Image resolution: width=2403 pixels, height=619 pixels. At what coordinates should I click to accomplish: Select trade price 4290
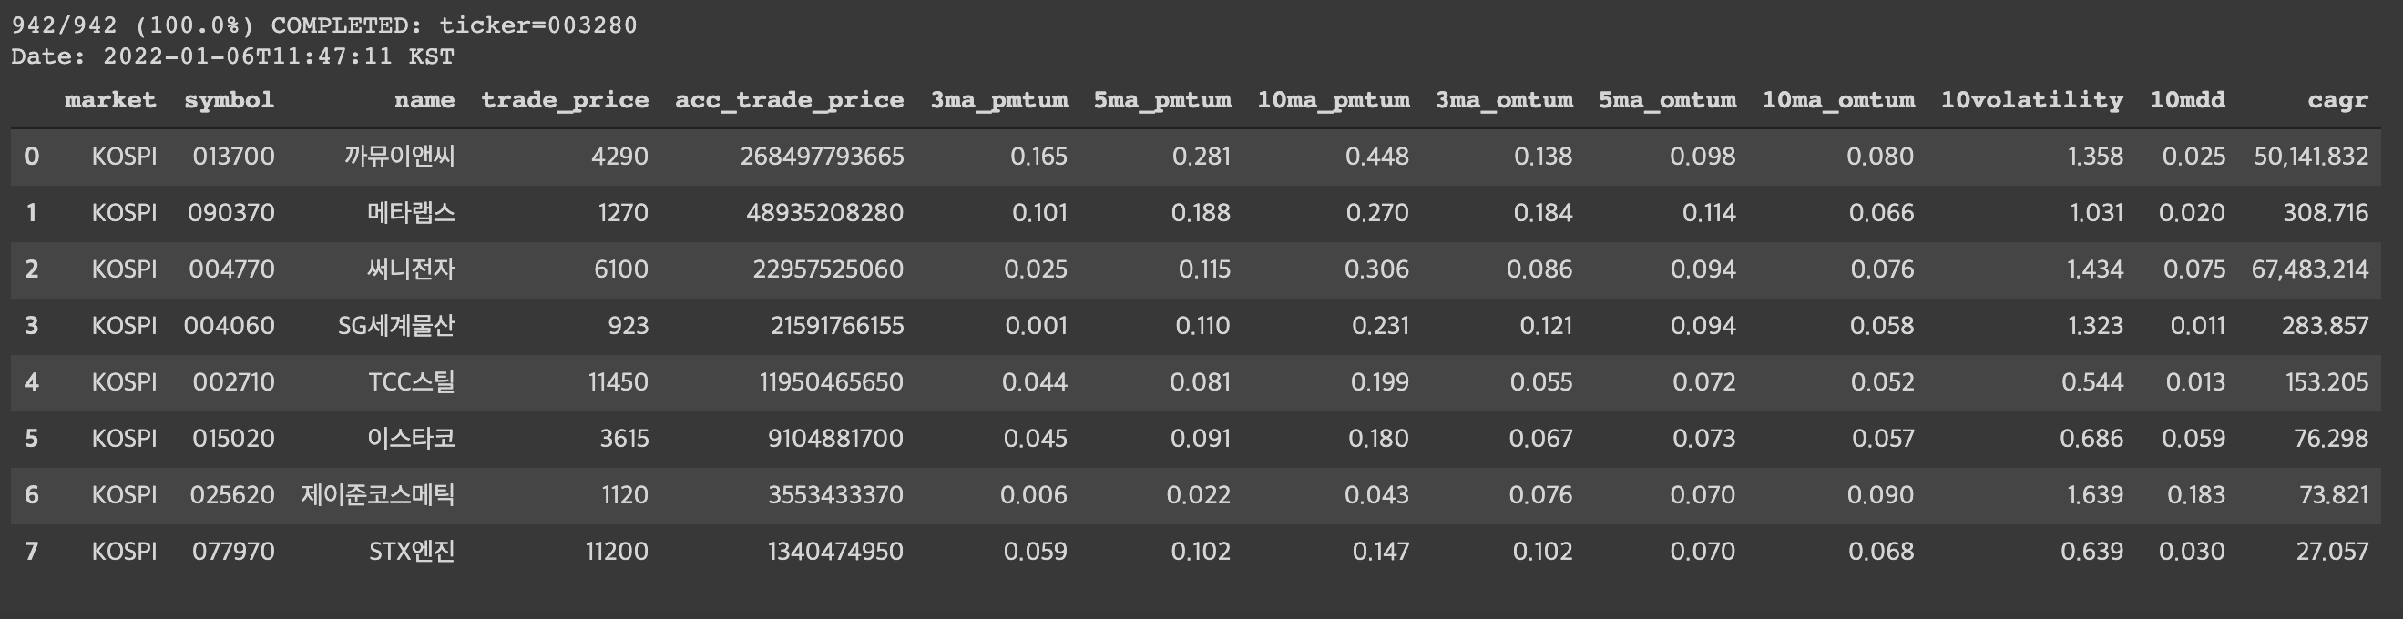pos(619,156)
